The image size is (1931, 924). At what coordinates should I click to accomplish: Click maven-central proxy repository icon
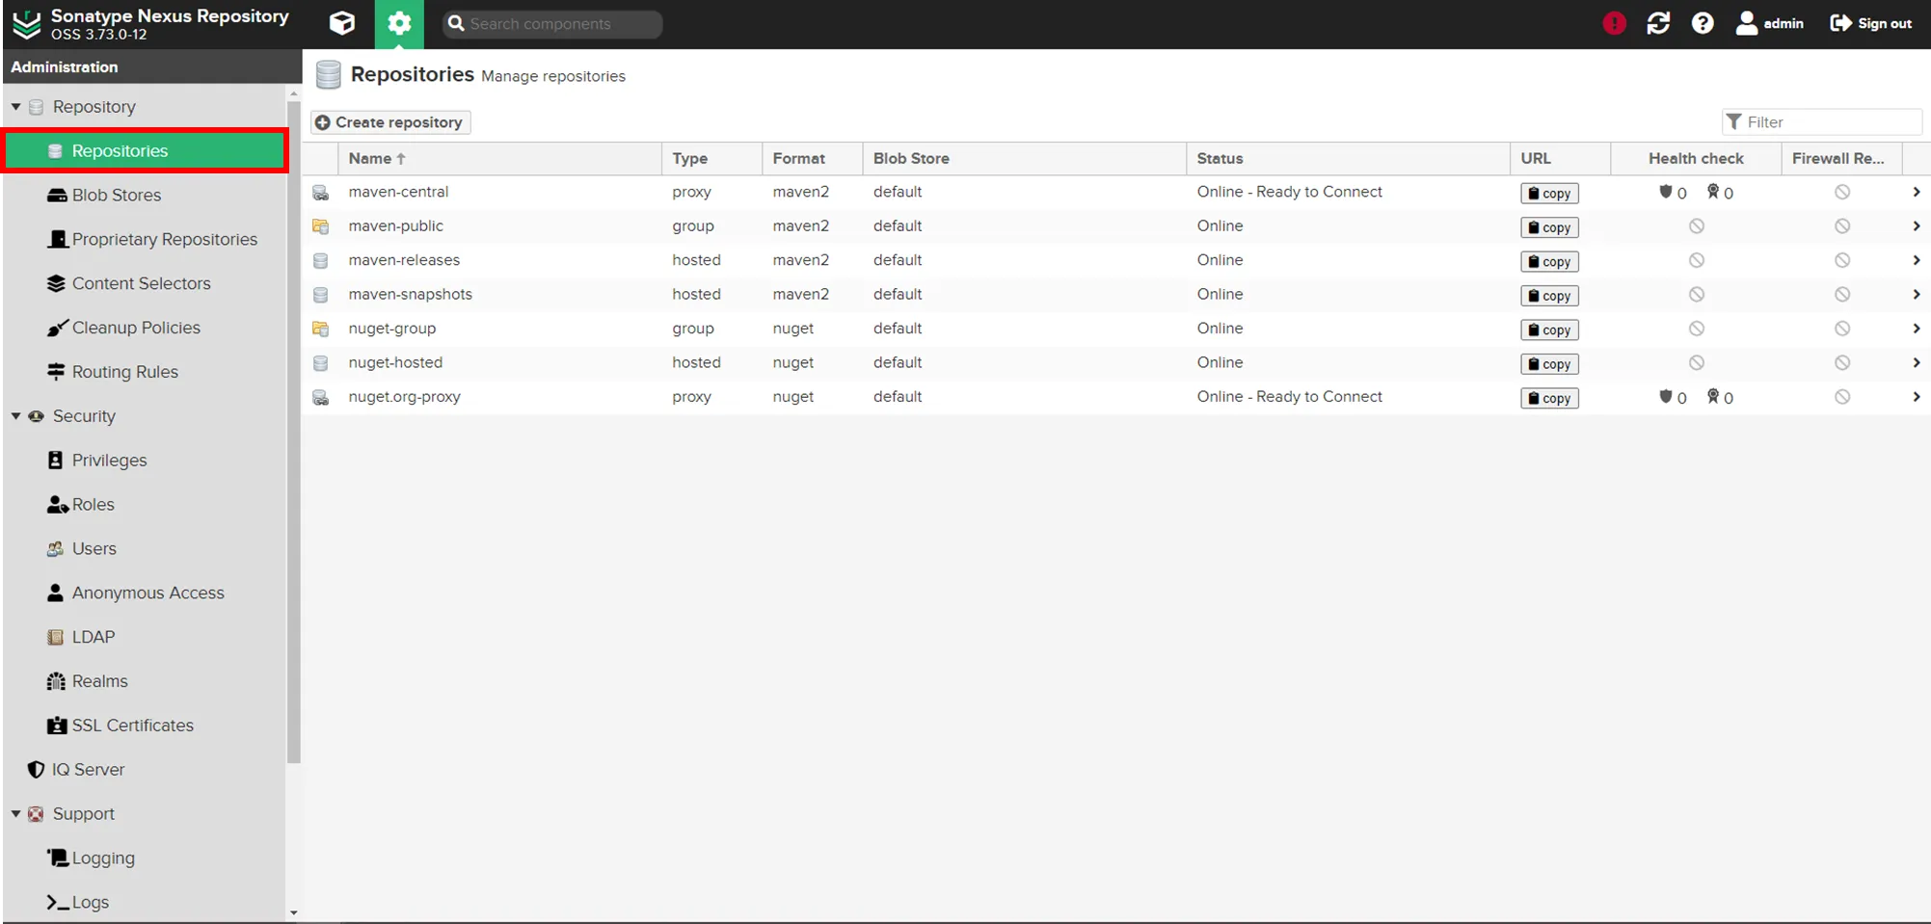(321, 193)
